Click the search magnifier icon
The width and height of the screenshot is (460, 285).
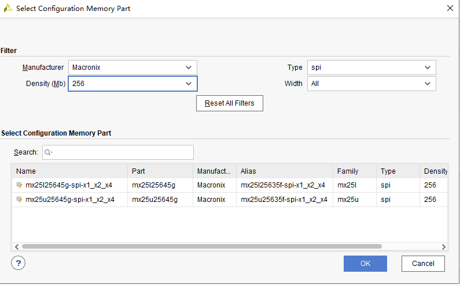click(48, 152)
